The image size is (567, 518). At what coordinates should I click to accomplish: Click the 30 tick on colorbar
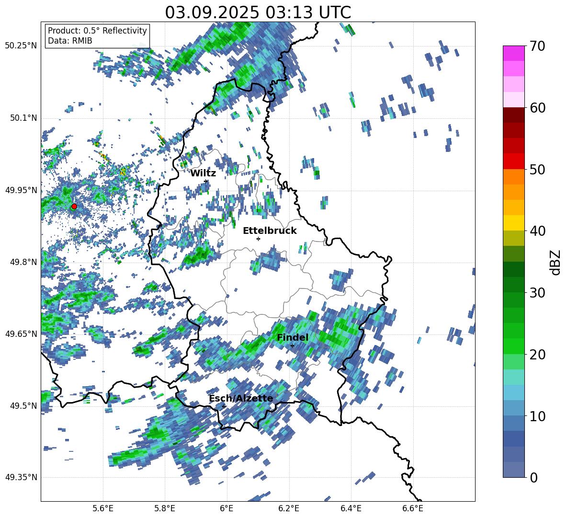point(537,293)
